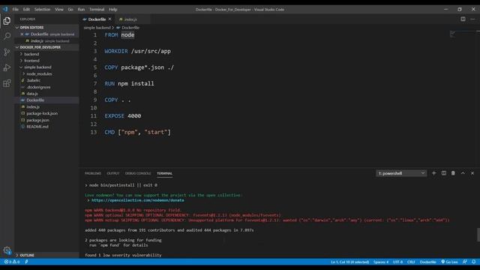Close the terminal panel
This screenshot has width=480, height=270.
pos(472,173)
